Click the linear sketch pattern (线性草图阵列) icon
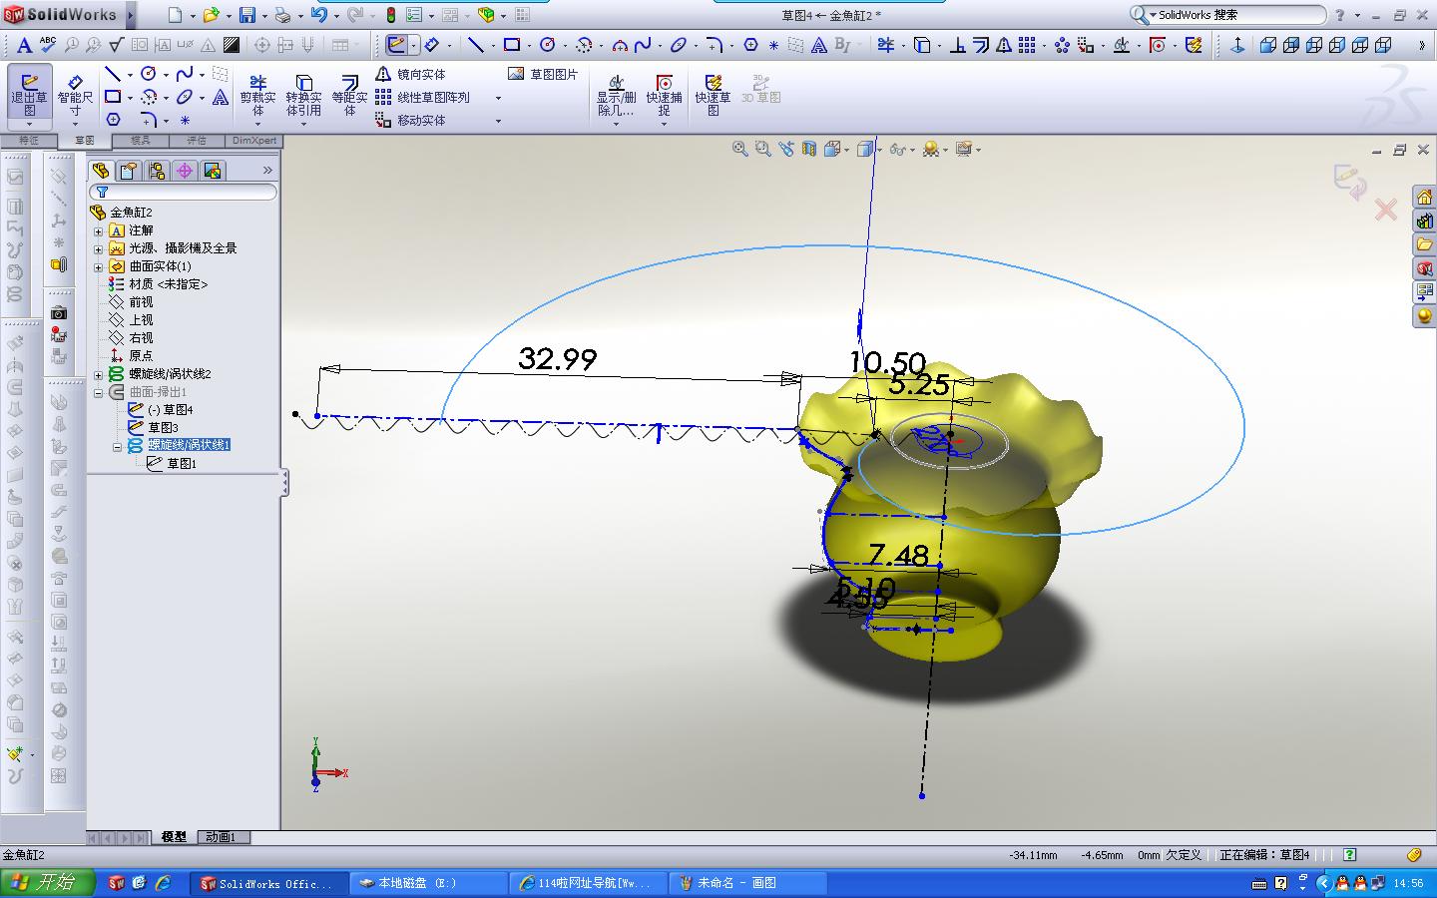The height and width of the screenshot is (898, 1437). pos(383,97)
